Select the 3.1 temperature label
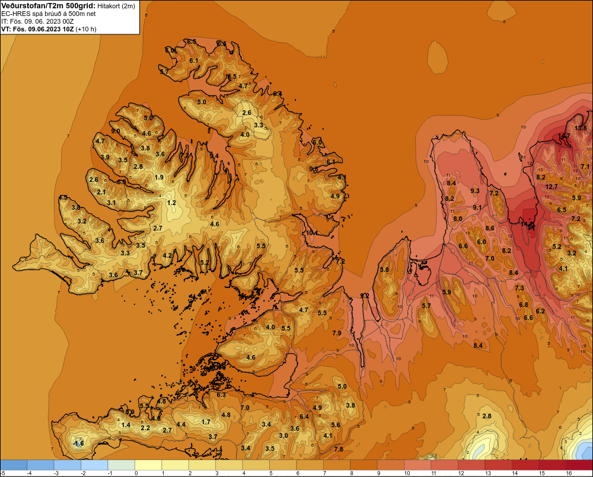The image size is (593, 477). [111, 203]
